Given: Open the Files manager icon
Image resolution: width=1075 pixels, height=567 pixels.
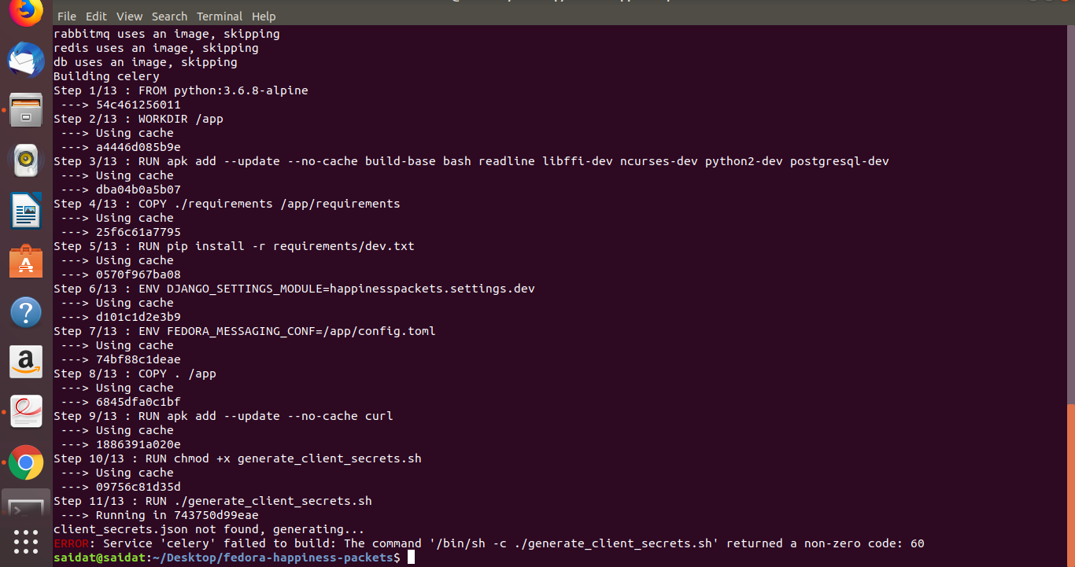Looking at the screenshot, I should click(26, 110).
